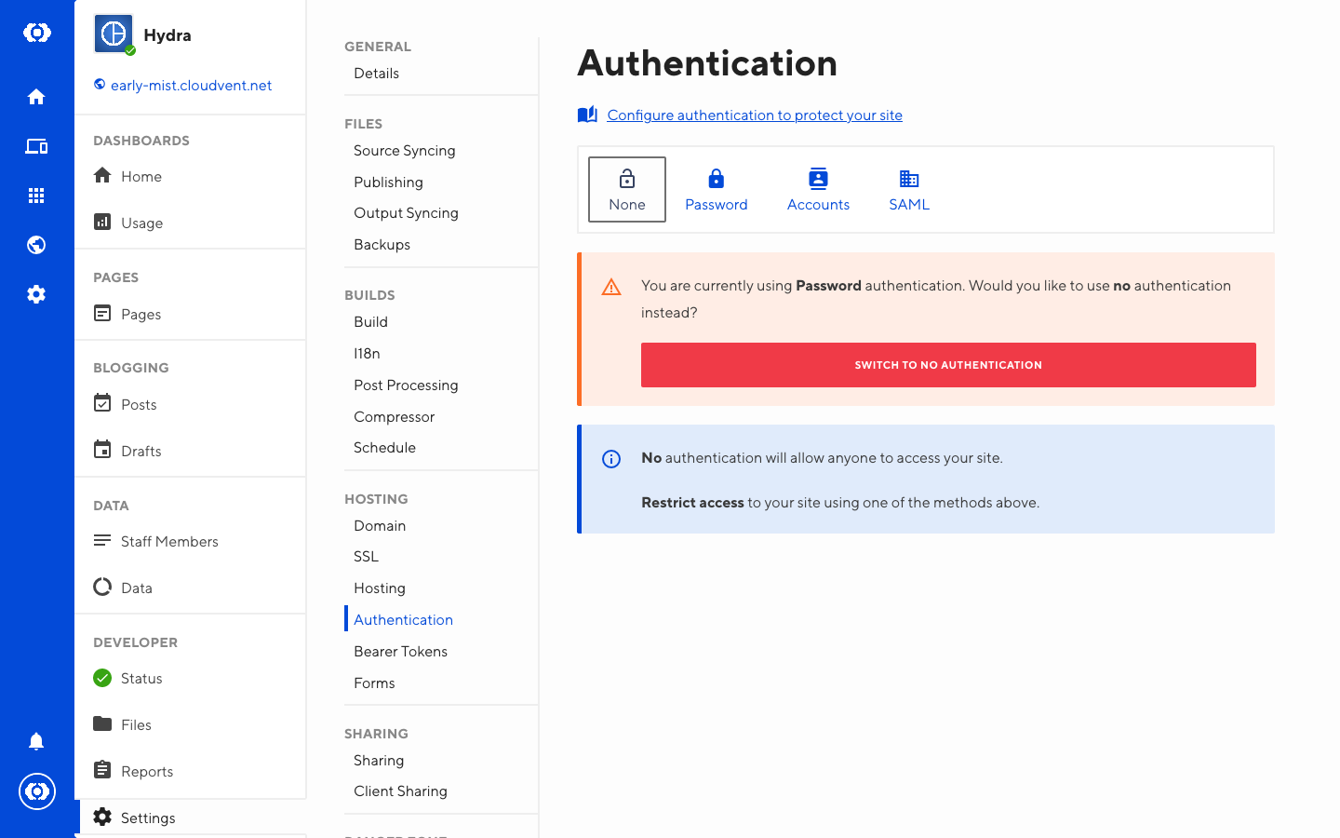Viewport: 1340px width, 838px height.
Task: Open early-mist.cloudvent.net site link
Action: point(191,86)
